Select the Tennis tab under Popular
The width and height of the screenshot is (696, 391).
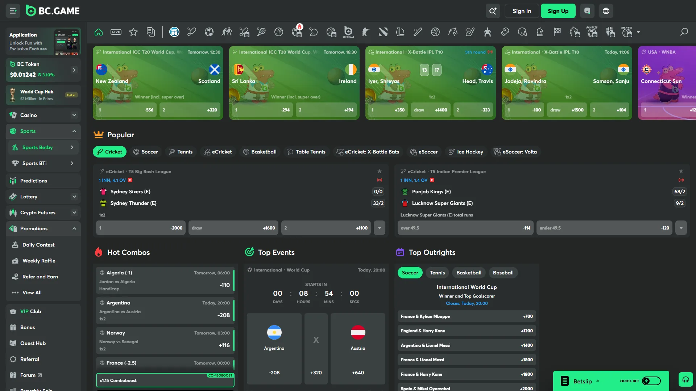coord(181,152)
